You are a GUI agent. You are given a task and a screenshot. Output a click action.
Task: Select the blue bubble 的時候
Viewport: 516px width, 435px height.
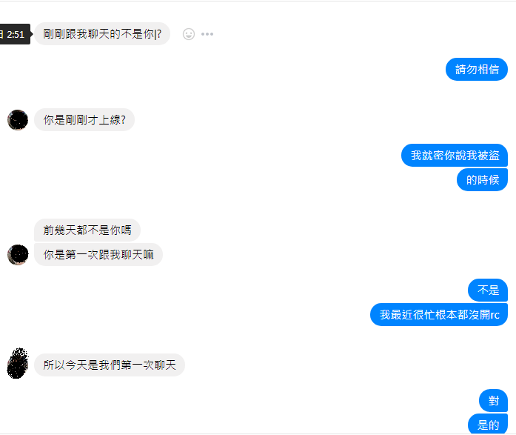482,179
